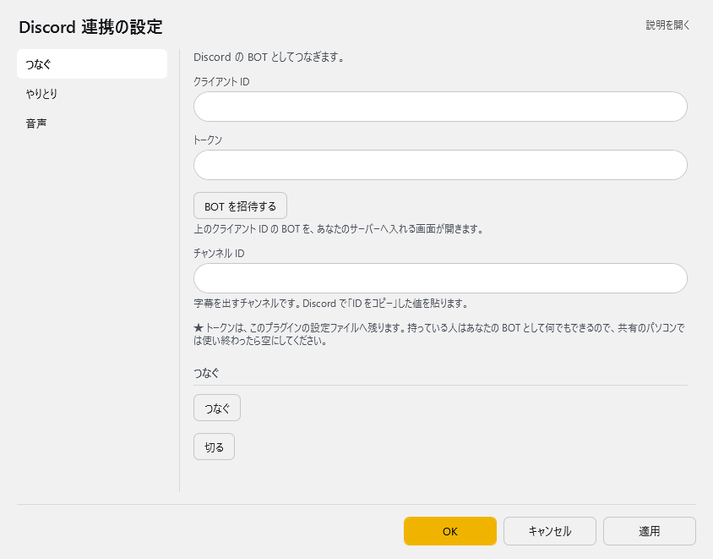Focus the トークン input field
713x559 pixels.
pyautogui.click(x=440, y=165)
